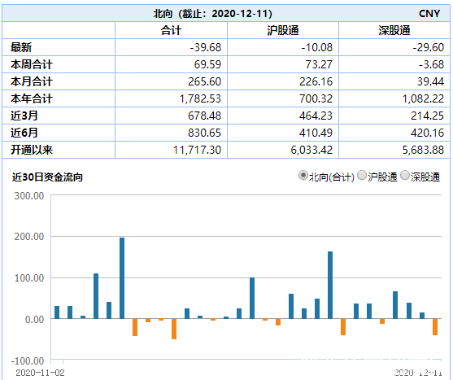
Task: Select the 北向(合计) radio button
Action: 303,176
